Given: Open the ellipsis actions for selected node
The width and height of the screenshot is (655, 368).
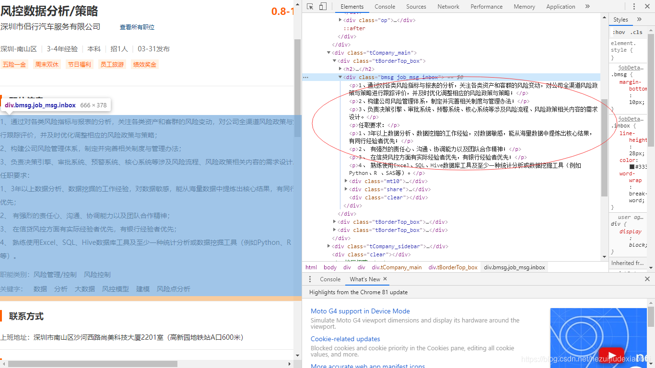Looking at the screenshot, I should pos(305,77).
